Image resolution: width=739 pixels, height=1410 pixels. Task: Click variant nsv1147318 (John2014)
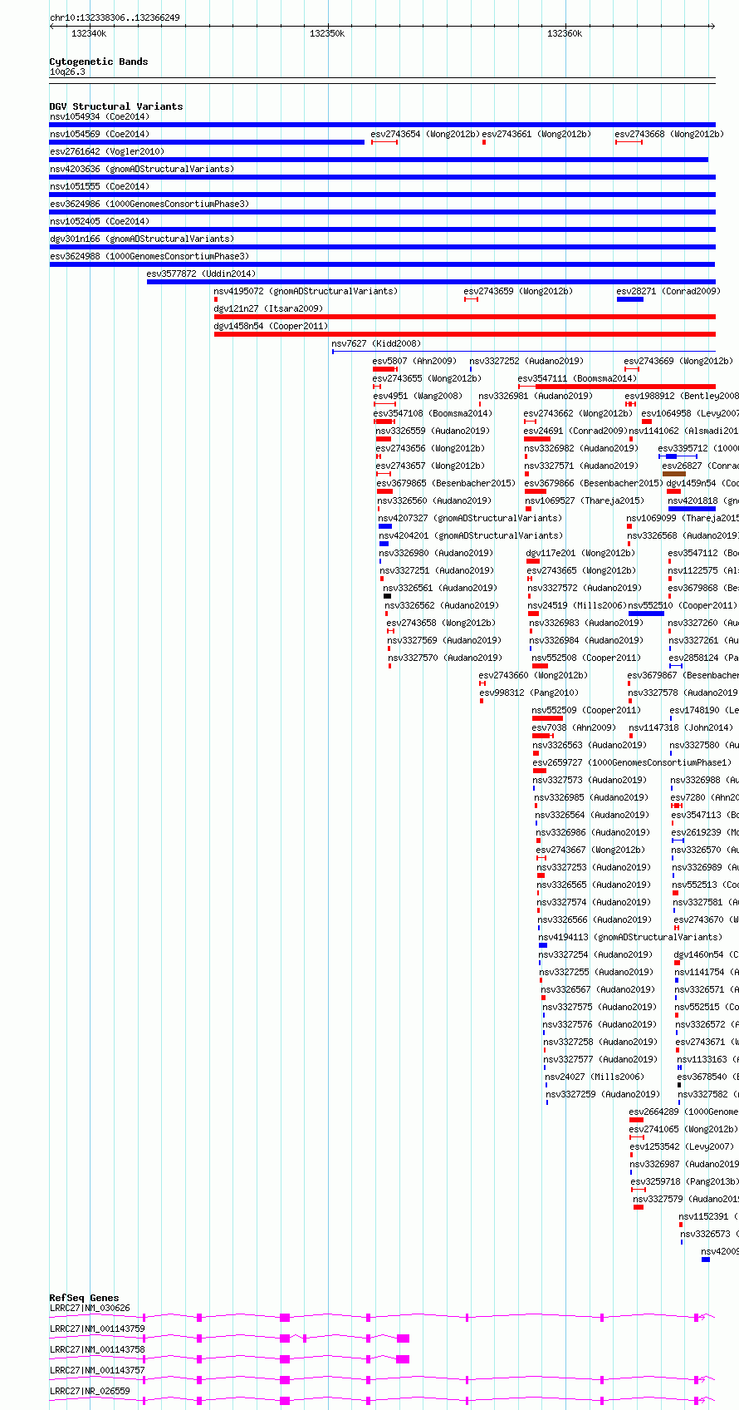click(x=682, y=727)
